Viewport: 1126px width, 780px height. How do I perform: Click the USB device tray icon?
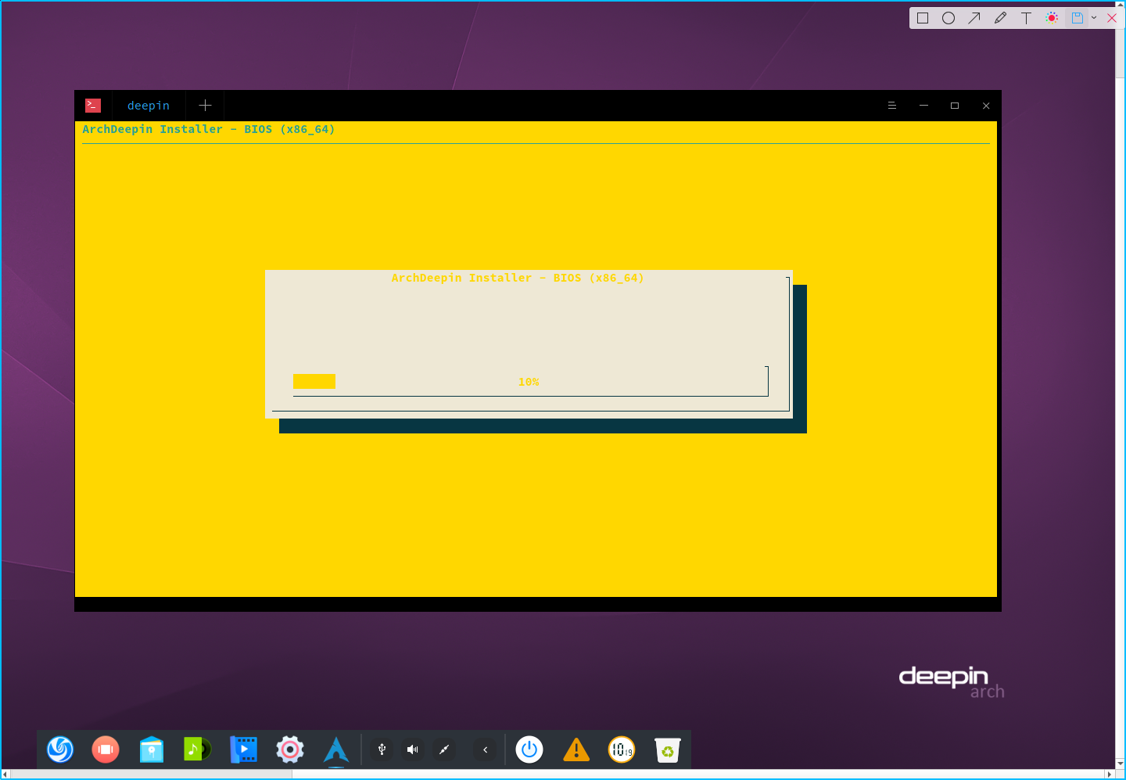coord(382,749)
